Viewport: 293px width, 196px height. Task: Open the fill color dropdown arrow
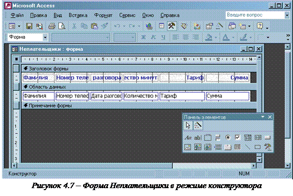tap(216, 37)
